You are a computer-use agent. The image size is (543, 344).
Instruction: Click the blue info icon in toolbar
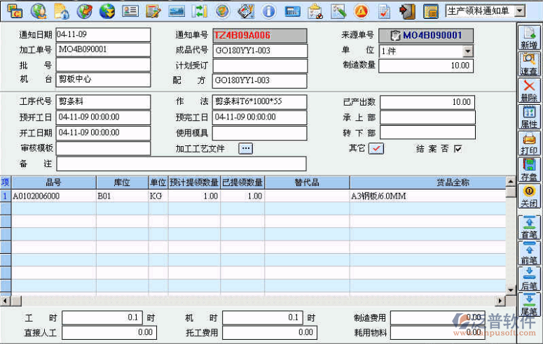point(268,10)
